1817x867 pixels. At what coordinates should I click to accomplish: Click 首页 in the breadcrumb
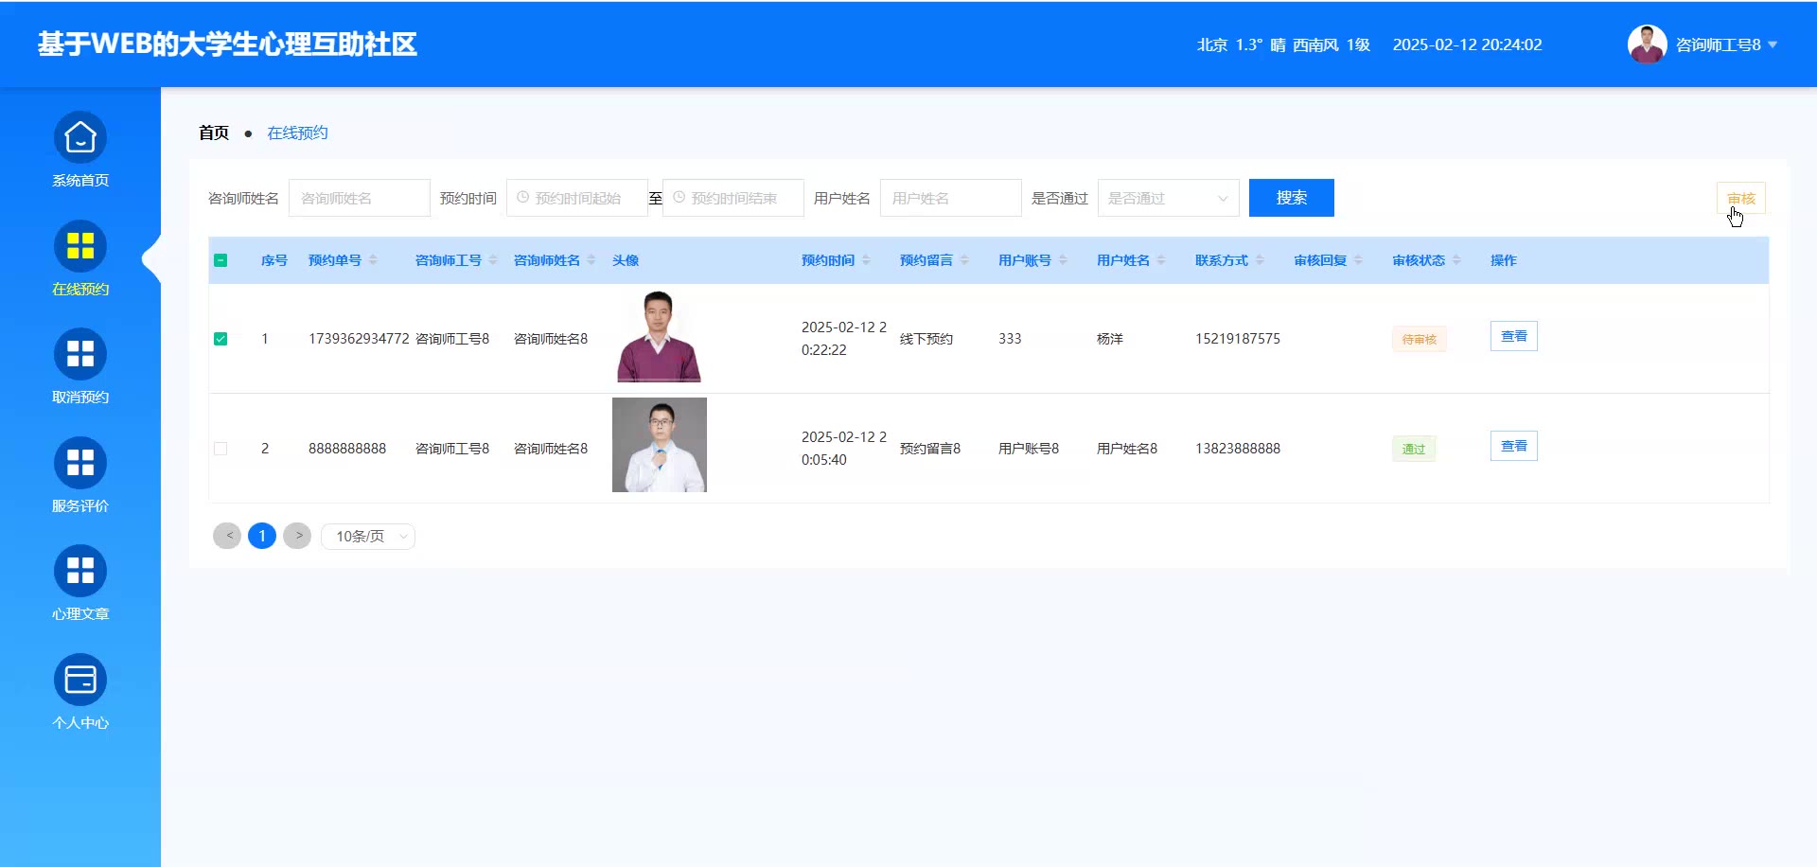coord(214,133)
